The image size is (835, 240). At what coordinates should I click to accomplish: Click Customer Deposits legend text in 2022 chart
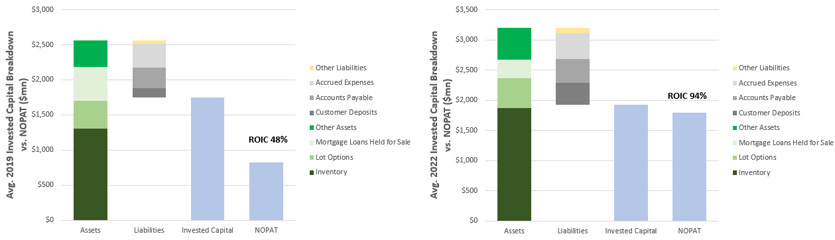coord(769,113)
